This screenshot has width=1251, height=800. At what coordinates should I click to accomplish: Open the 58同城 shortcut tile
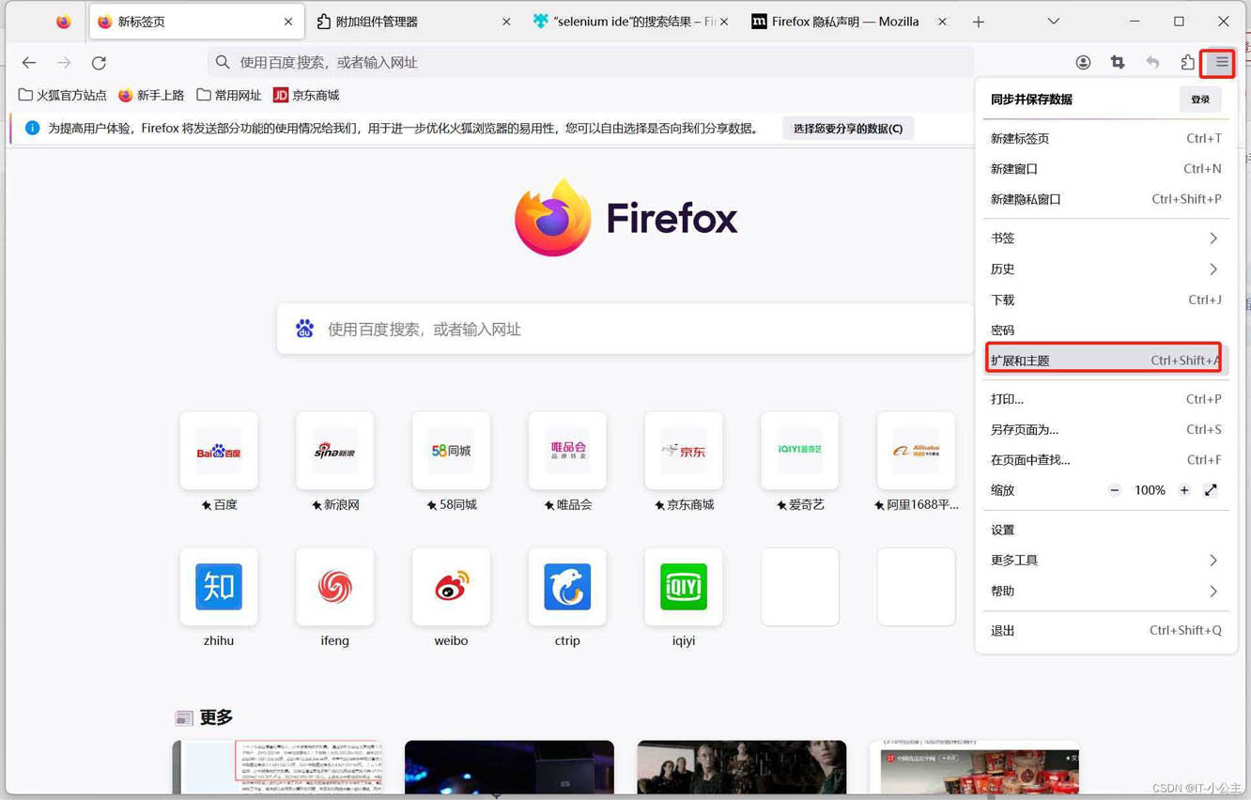[x=451, y=451]
